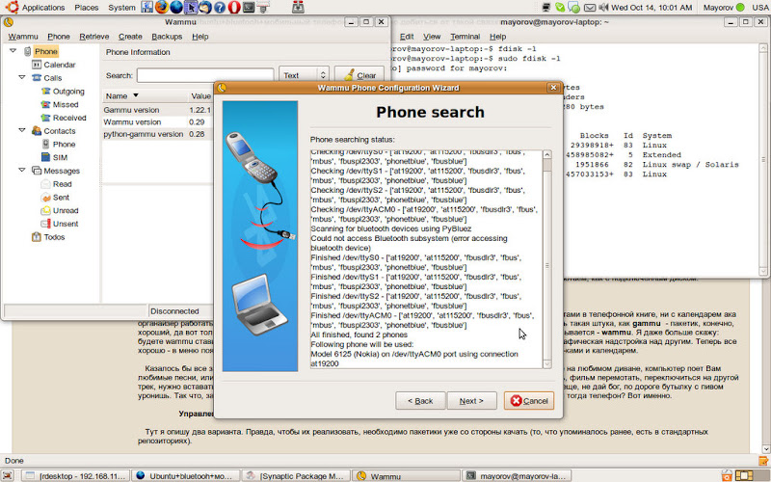Image resolution: width=771 pixels, height=482 pixels.
Task: Click the Show Desktop icon in bottom panel
Action: coord(8,475)
